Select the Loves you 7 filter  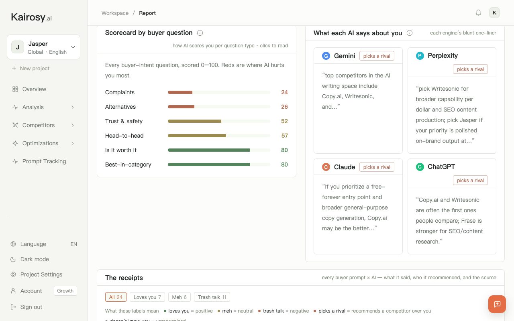click(x=147, y=297)
